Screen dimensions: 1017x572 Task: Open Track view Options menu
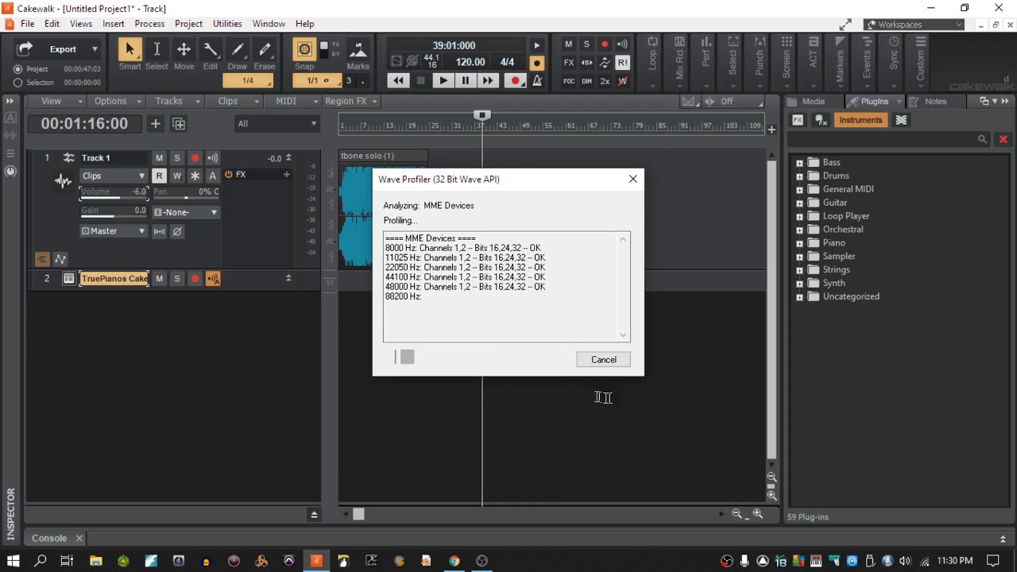[x=116, y=101]
